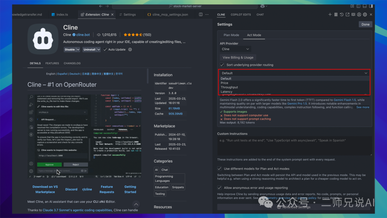Click the star rating (150)
The height and width of the screenshot is (218, 387).
137,35
